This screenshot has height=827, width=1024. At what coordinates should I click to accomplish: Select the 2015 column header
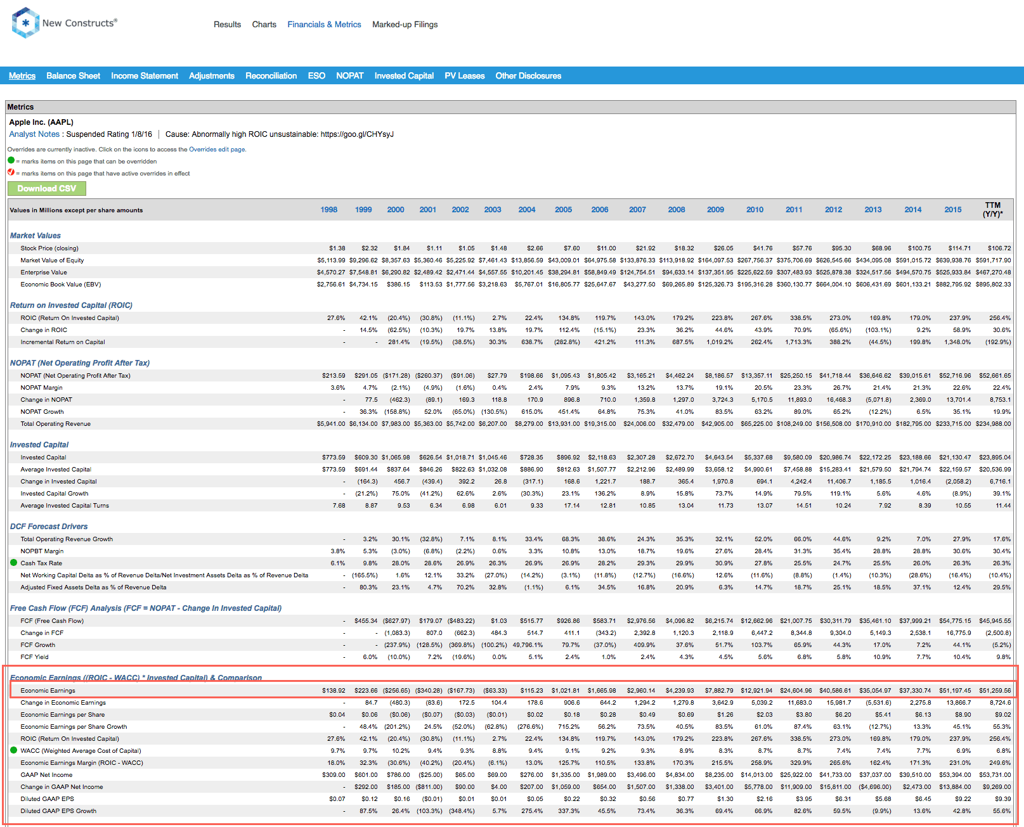point(953,210)
